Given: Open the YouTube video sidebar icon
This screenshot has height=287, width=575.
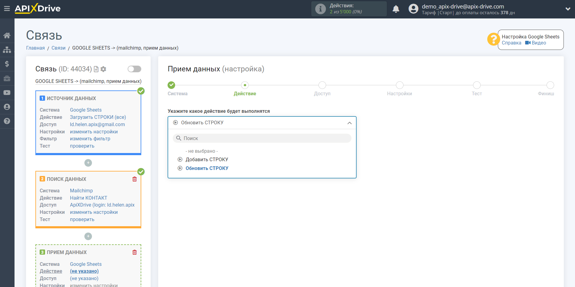Looking at the screenshot, I should pos(7,93).
